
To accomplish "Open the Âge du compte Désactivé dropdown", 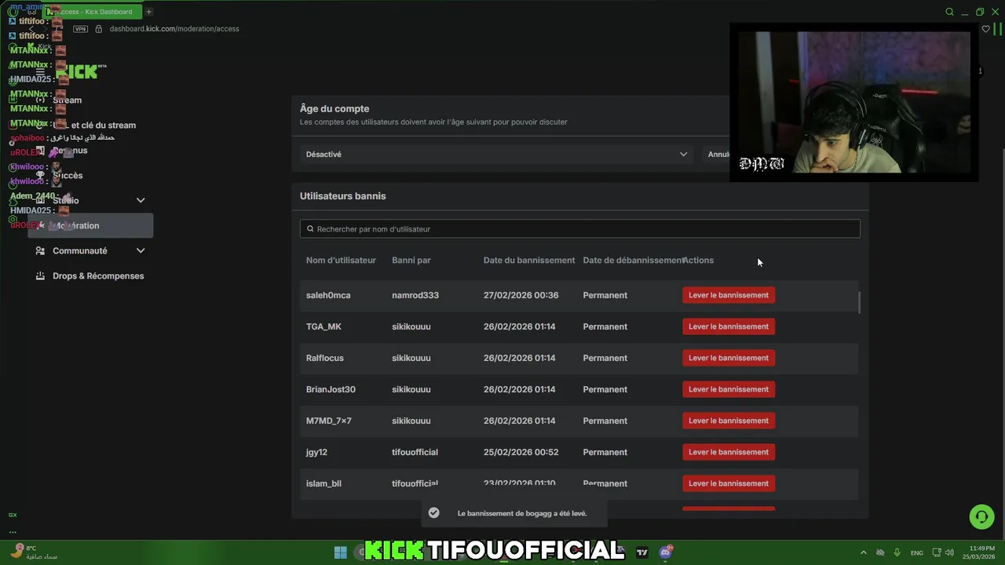I will (496, 155).
